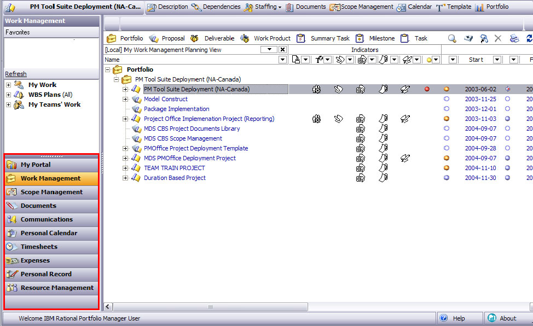
Task: Open the Expenses section
Action: pyautogui.click(x=51, y=260)
